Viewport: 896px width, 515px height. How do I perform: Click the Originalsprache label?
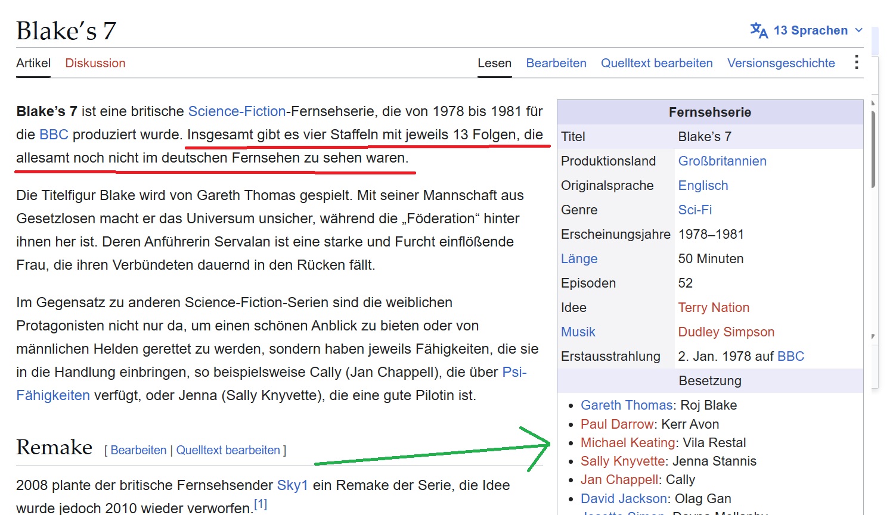(x=607, y=185)
